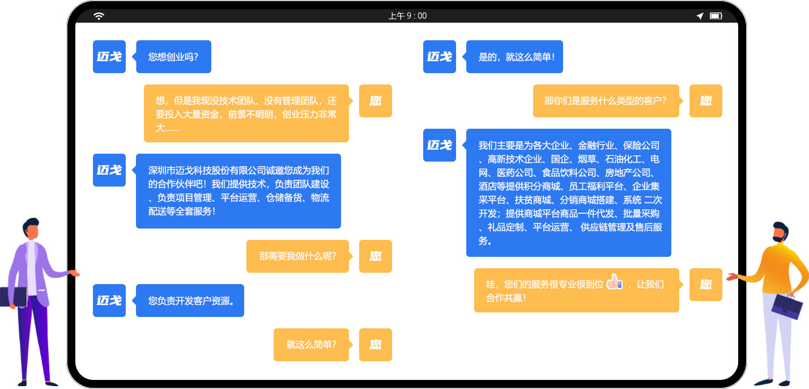Click the "您负责开发客户资源。" message bubble
Viewport: 809px width, 389px height.
click(190, 301)
